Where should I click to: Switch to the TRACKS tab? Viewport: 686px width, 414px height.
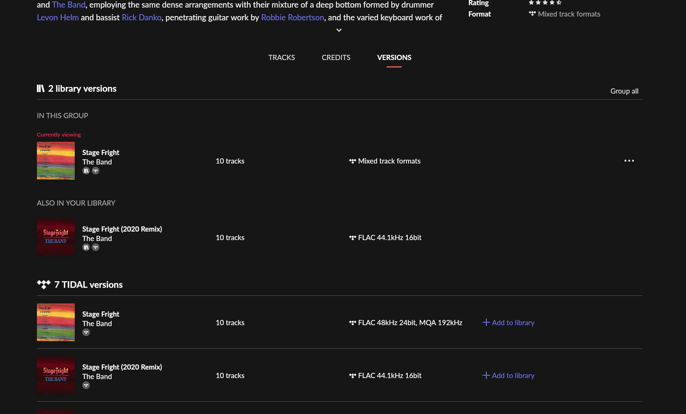click(x=281, y=57)
